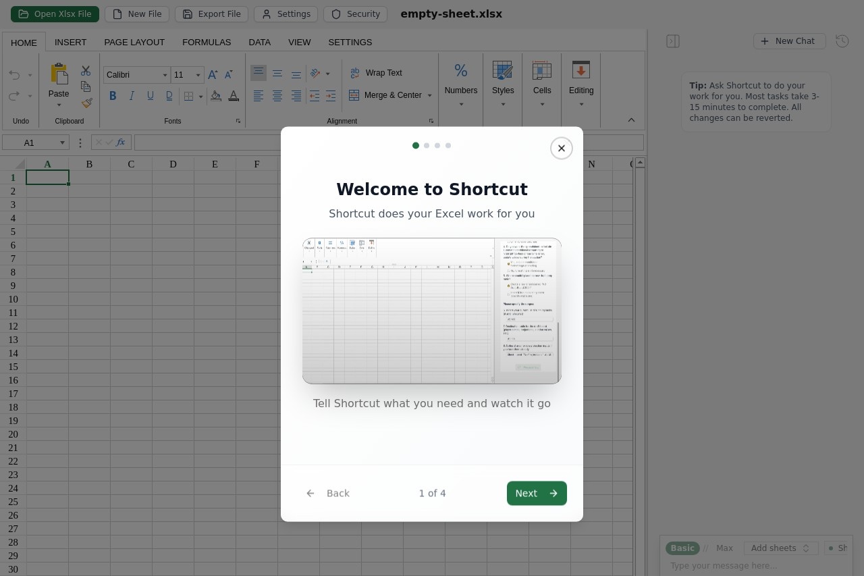Click the Back button in welcome dialog
The image size is (864, 576).
[328, 493]
